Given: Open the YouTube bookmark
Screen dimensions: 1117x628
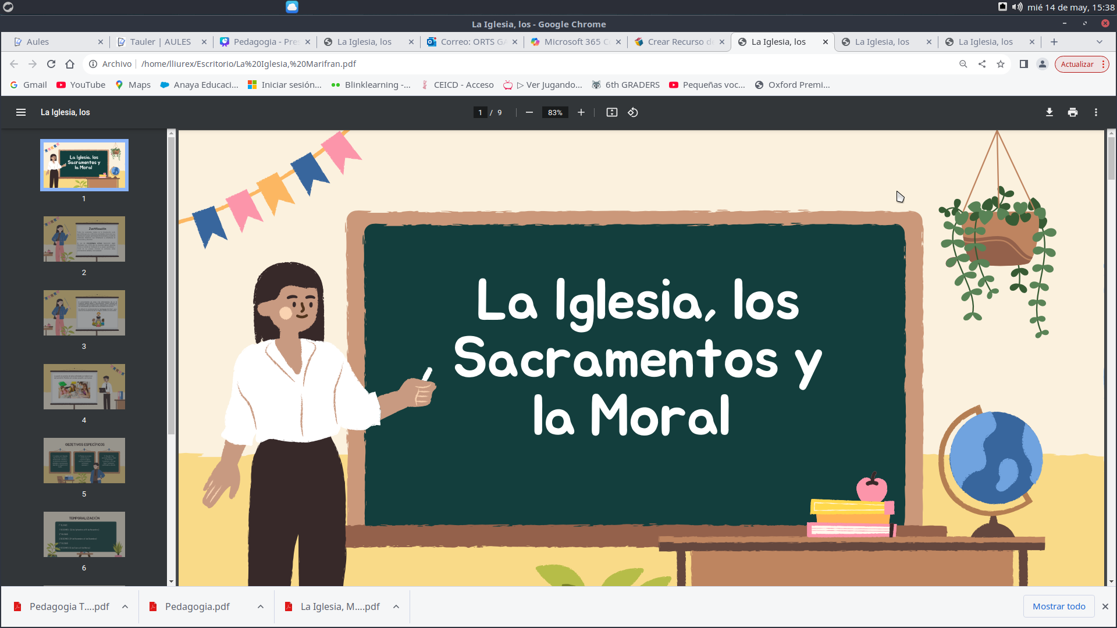Looking at the screenshot, I should [81, 85].
